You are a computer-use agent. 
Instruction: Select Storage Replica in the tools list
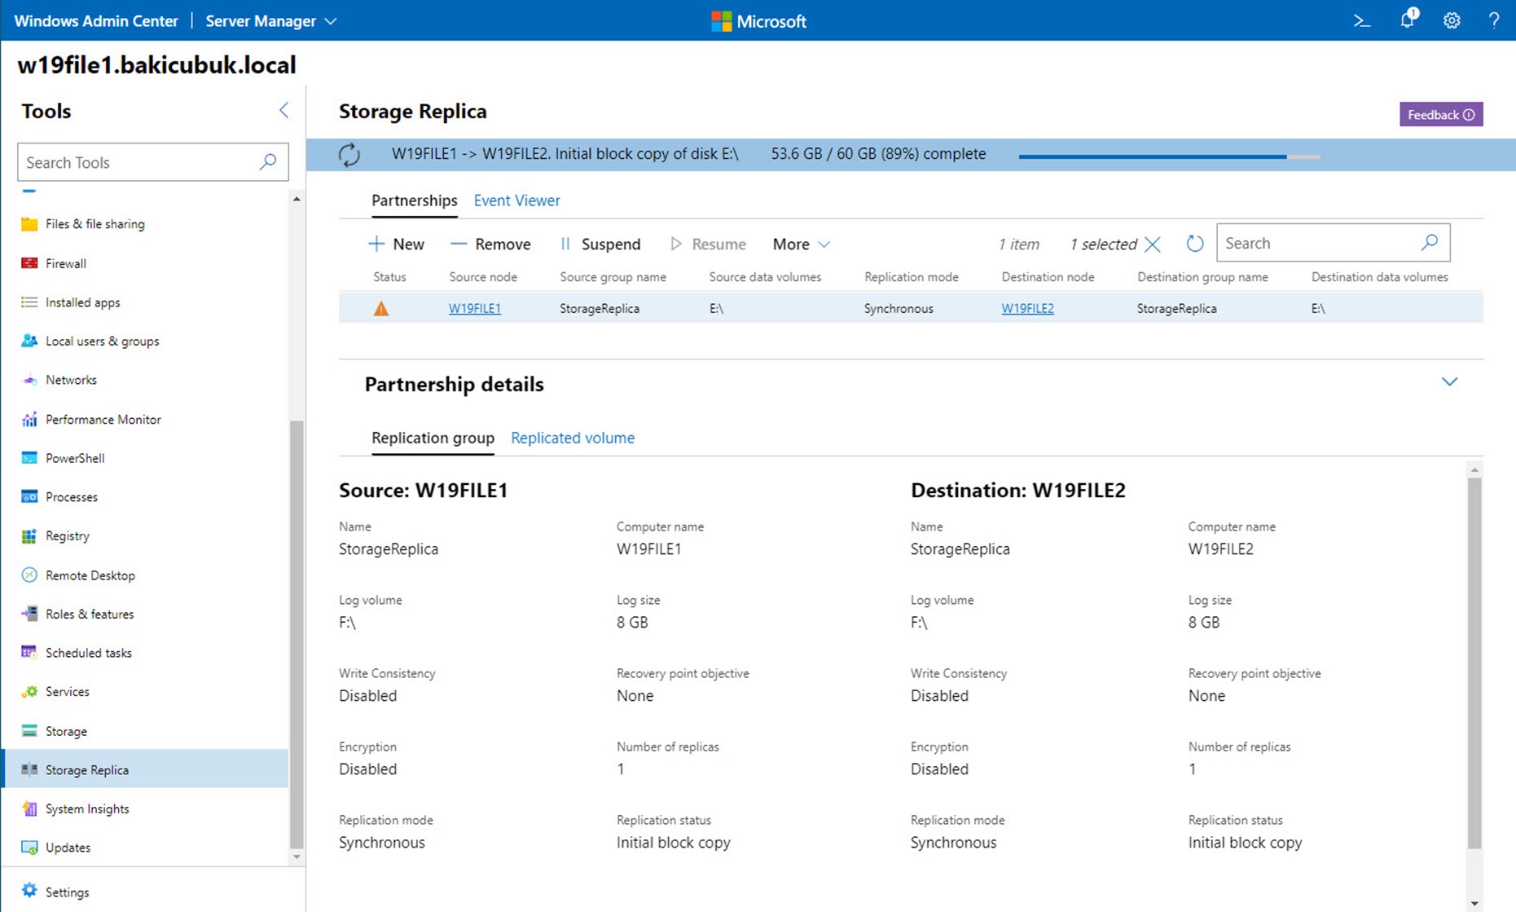pos(147,769)
